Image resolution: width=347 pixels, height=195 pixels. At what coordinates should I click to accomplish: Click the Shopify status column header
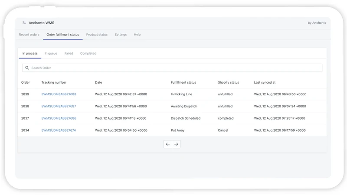(229, 82)
